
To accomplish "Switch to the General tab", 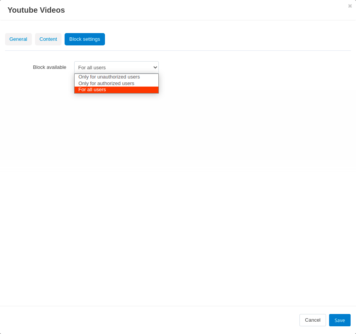I will (18, 39).
